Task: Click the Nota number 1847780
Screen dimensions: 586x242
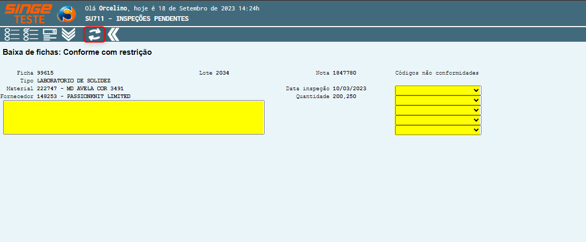Action: (344, 73)
